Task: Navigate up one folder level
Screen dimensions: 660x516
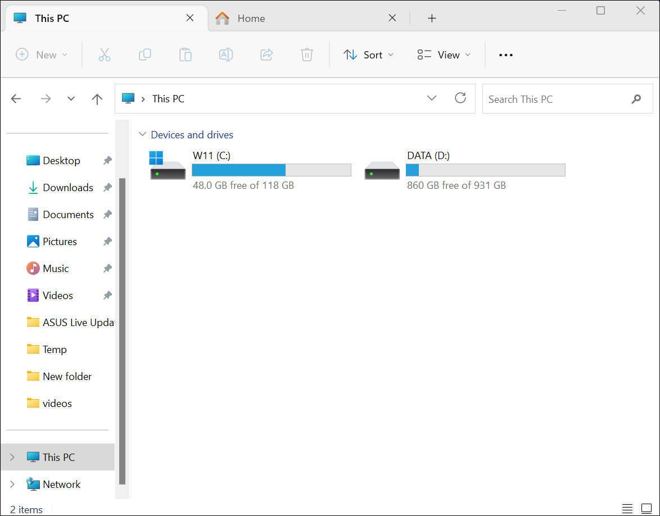Action: pos(97,98)
